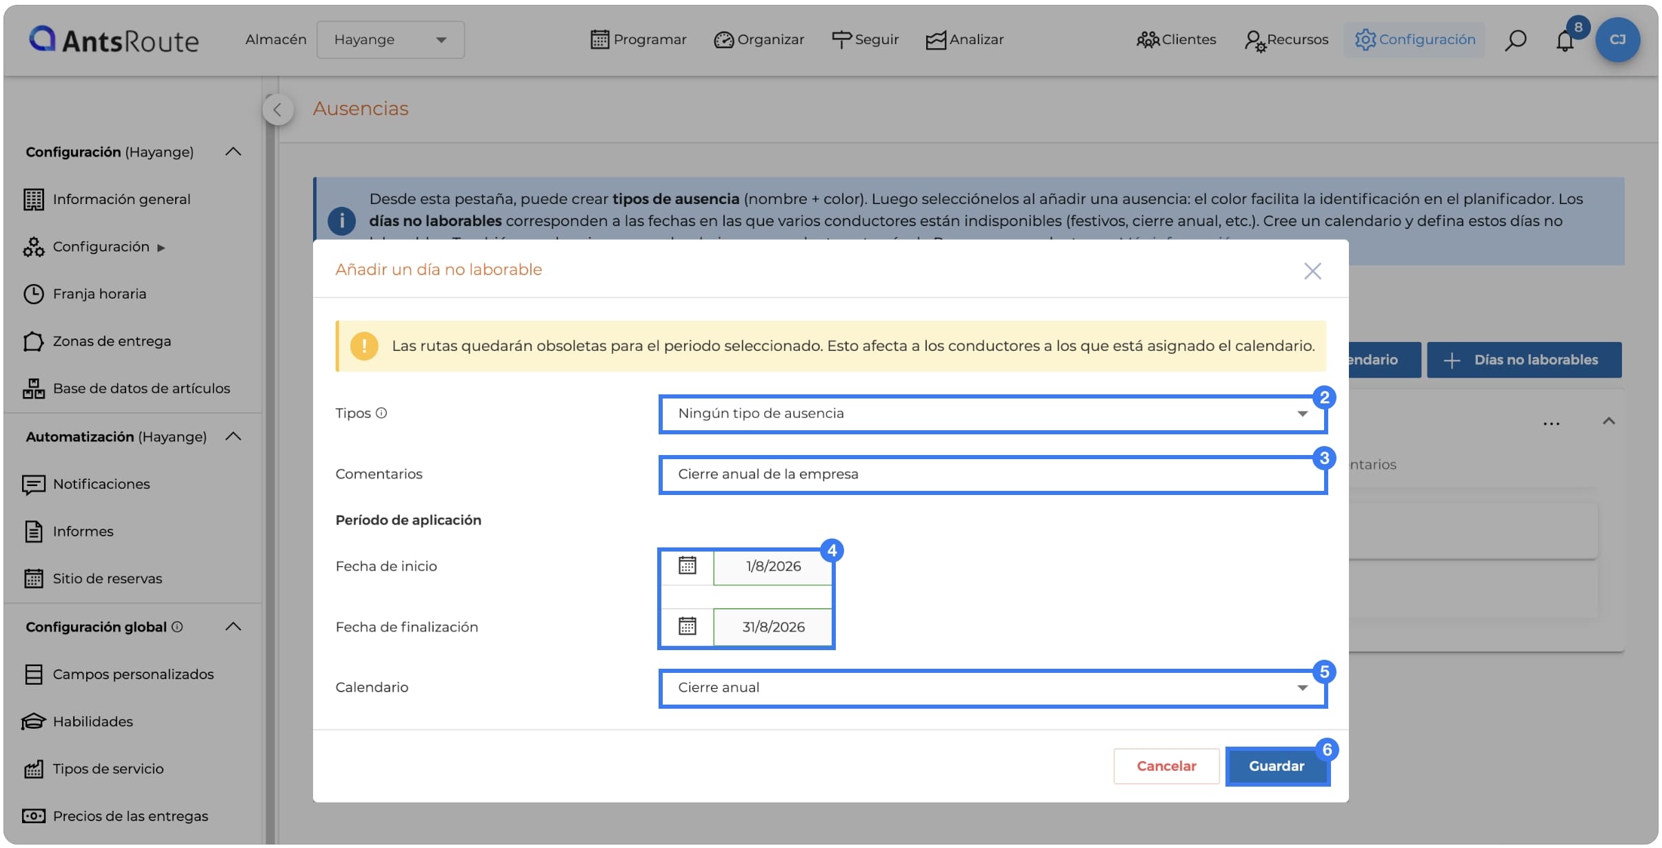Collapse the sidebar with the arrow button

coord(277,109)
